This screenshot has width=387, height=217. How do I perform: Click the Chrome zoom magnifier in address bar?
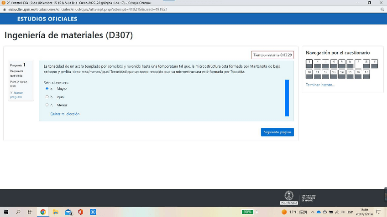pos(382,9)
